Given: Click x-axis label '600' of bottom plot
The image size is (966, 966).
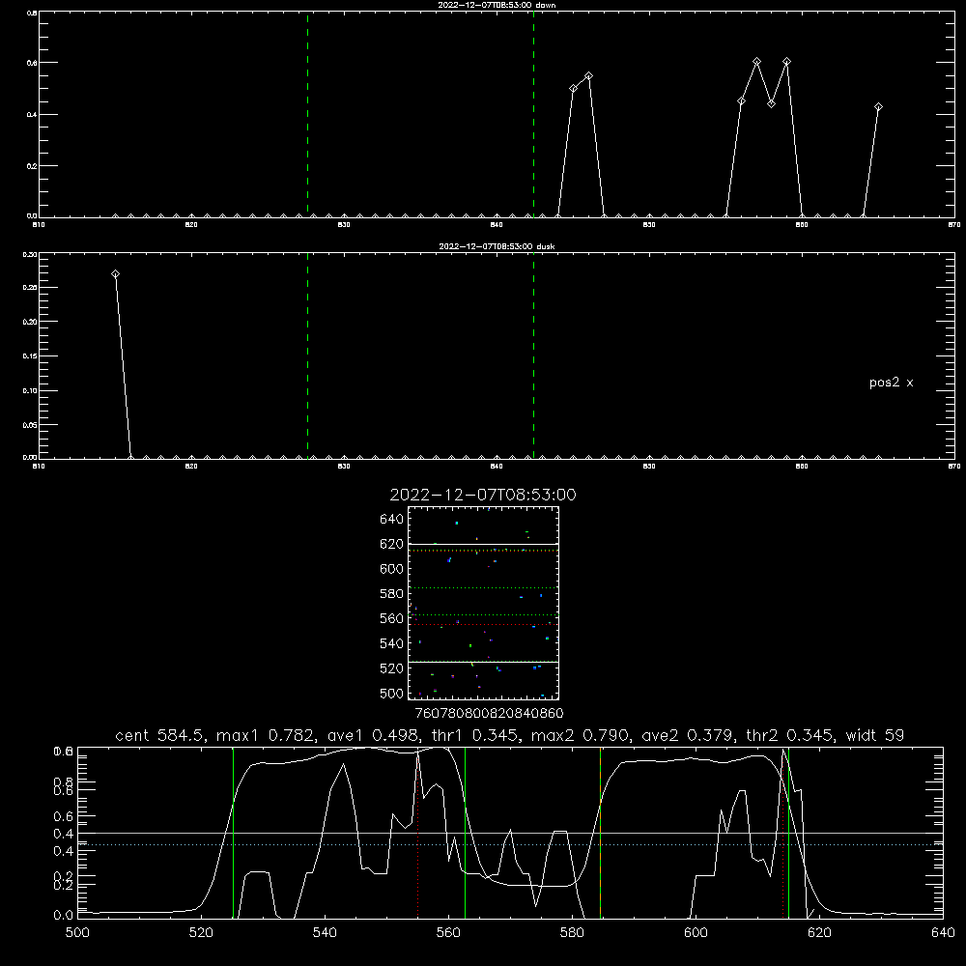Looking at the screenshot, I should click(x=696, y=933).
